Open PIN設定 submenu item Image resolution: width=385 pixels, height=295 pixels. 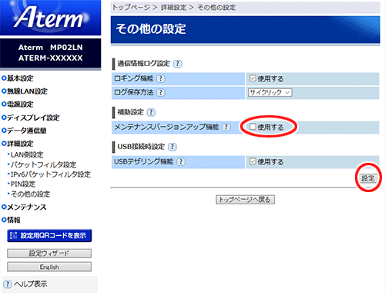point(23,184)
